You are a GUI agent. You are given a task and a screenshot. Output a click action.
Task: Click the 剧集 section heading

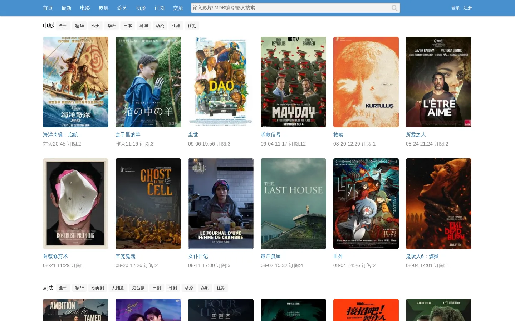pos(49,288)
